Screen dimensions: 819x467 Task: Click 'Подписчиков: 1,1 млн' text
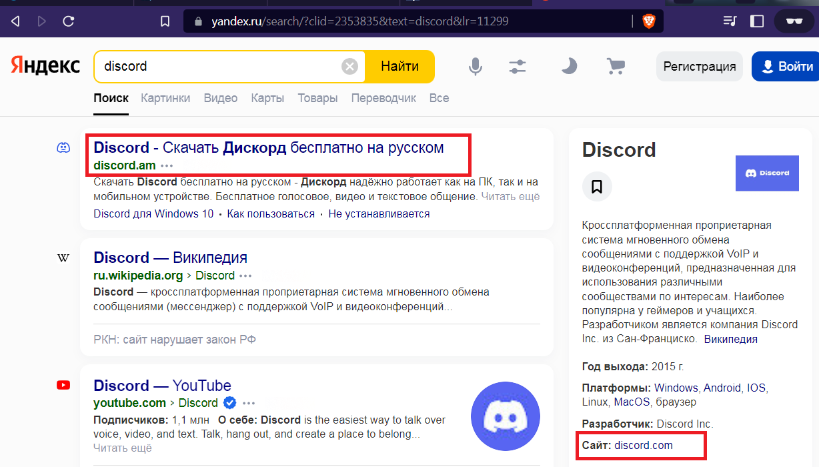[x=151, y=420]
